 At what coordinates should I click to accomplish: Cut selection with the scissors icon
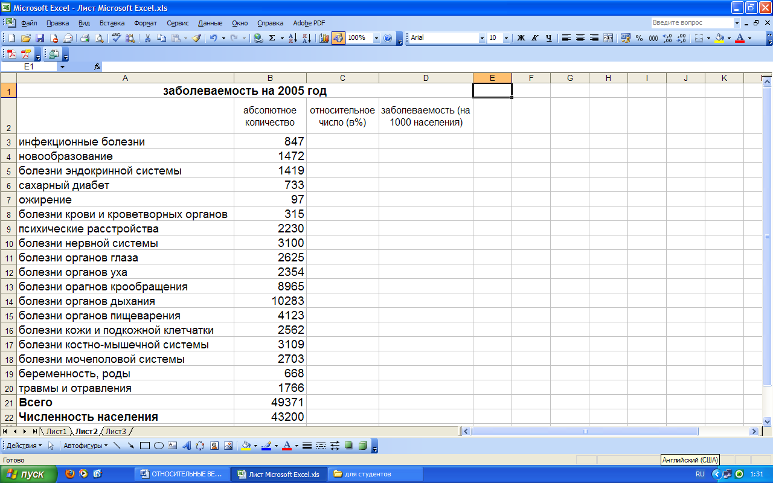(x=147, y=38)
